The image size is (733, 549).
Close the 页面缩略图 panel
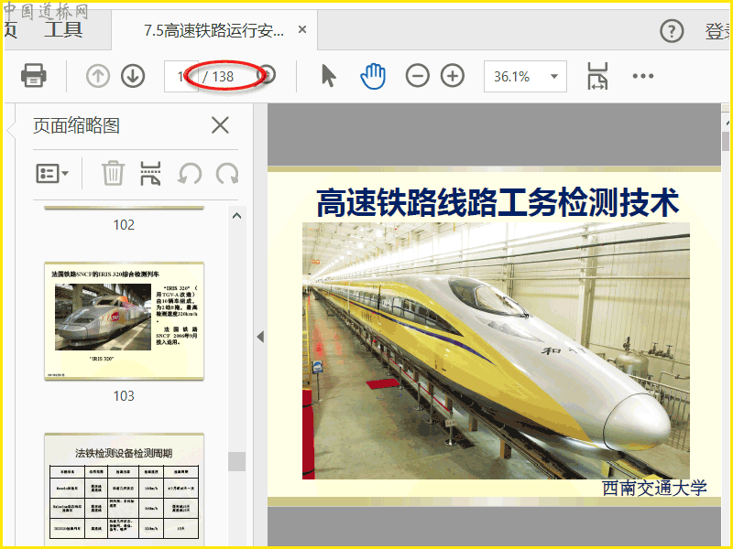point(220,125)
